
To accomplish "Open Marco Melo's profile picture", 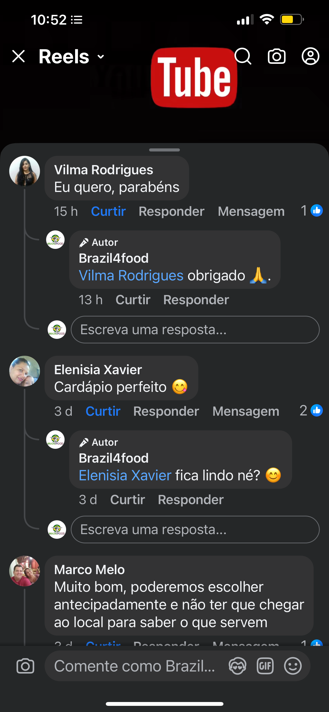I will coord(25,571).
